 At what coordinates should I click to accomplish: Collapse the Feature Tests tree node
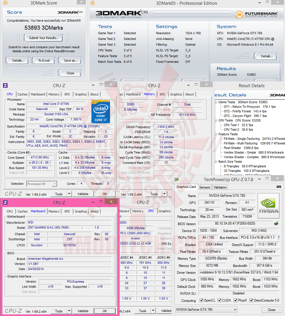pyautogui.click(x=216, y=134)
